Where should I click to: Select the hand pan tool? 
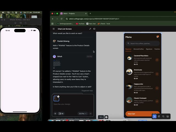[159, 116]
